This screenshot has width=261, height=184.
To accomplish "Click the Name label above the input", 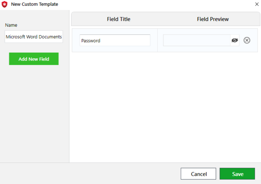I will pos(11,25).
